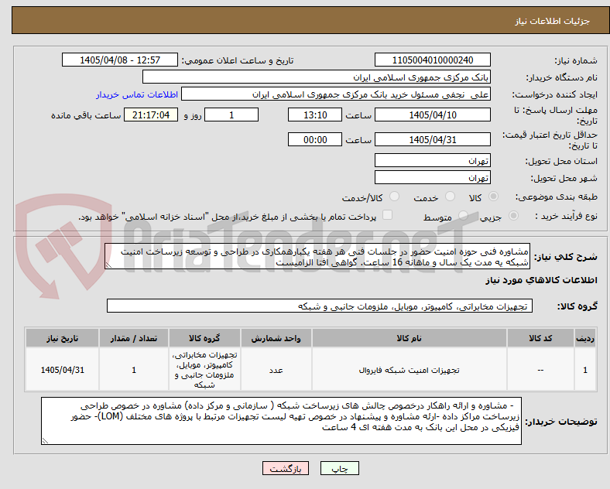This screenshot has height=489, width=610.
Task: Click the کد کالا column header
Action: pyautogui.click(x=540, y=338)
